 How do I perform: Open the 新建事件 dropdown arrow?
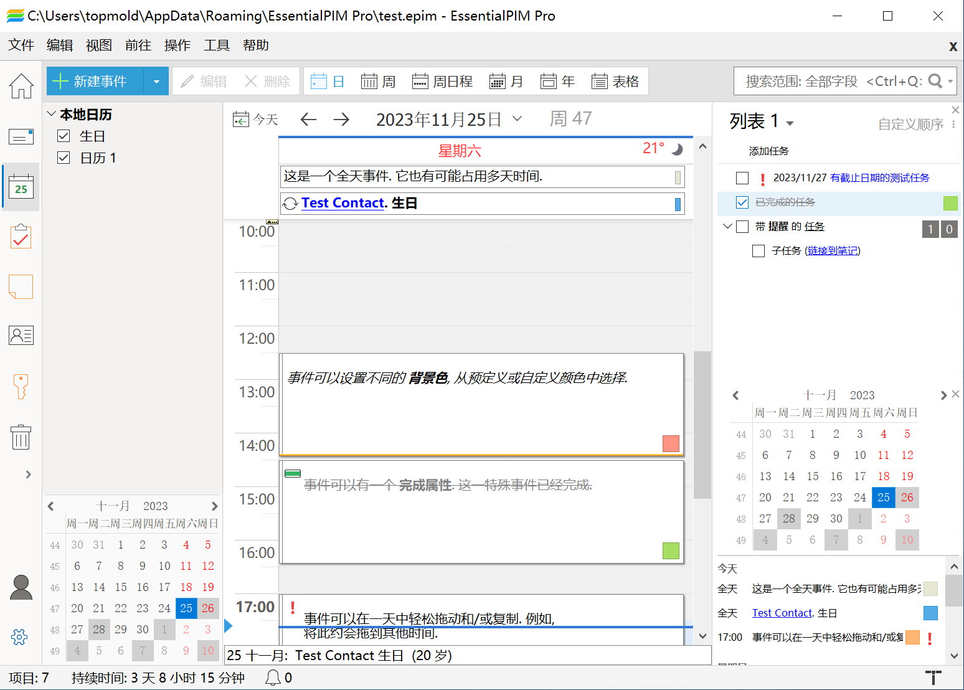156,82
